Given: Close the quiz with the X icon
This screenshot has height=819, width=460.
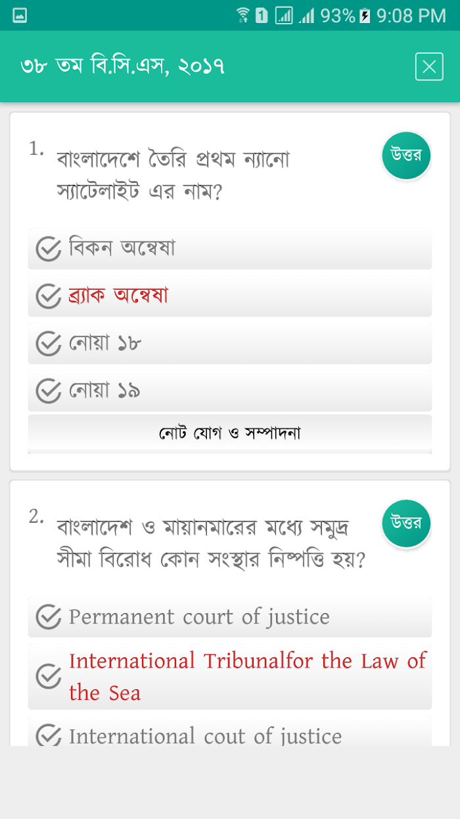Looking at the screenshot, I should [x=429, y=66].
